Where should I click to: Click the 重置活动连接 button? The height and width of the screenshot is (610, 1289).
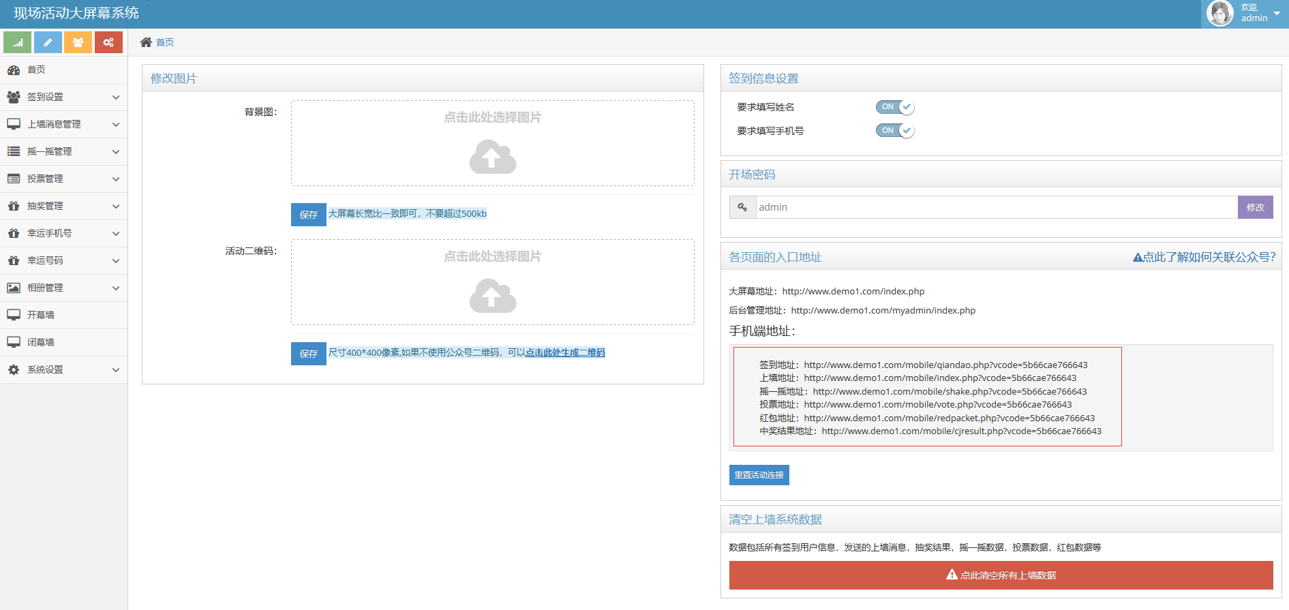tap(759, 475)
